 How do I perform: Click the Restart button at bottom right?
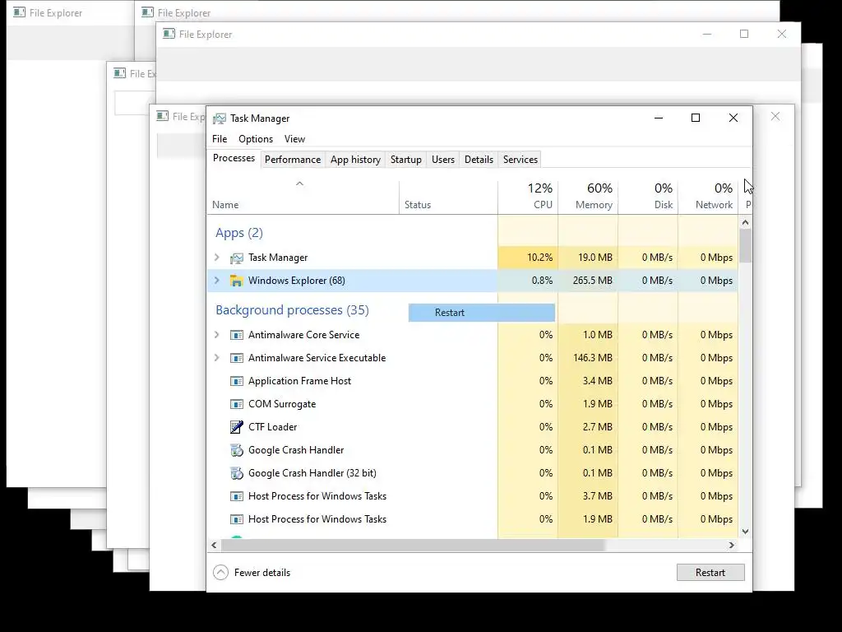(710, 573)
